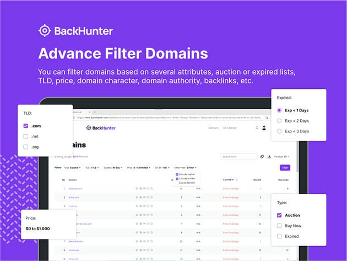Click the copy icon beside search box
The height and width of the screenshot is (261, 347).
pyautogui.click(x=262, y=156)
